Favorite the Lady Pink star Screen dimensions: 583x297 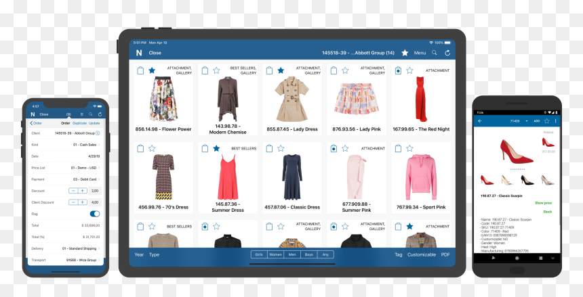click(345, 70)
